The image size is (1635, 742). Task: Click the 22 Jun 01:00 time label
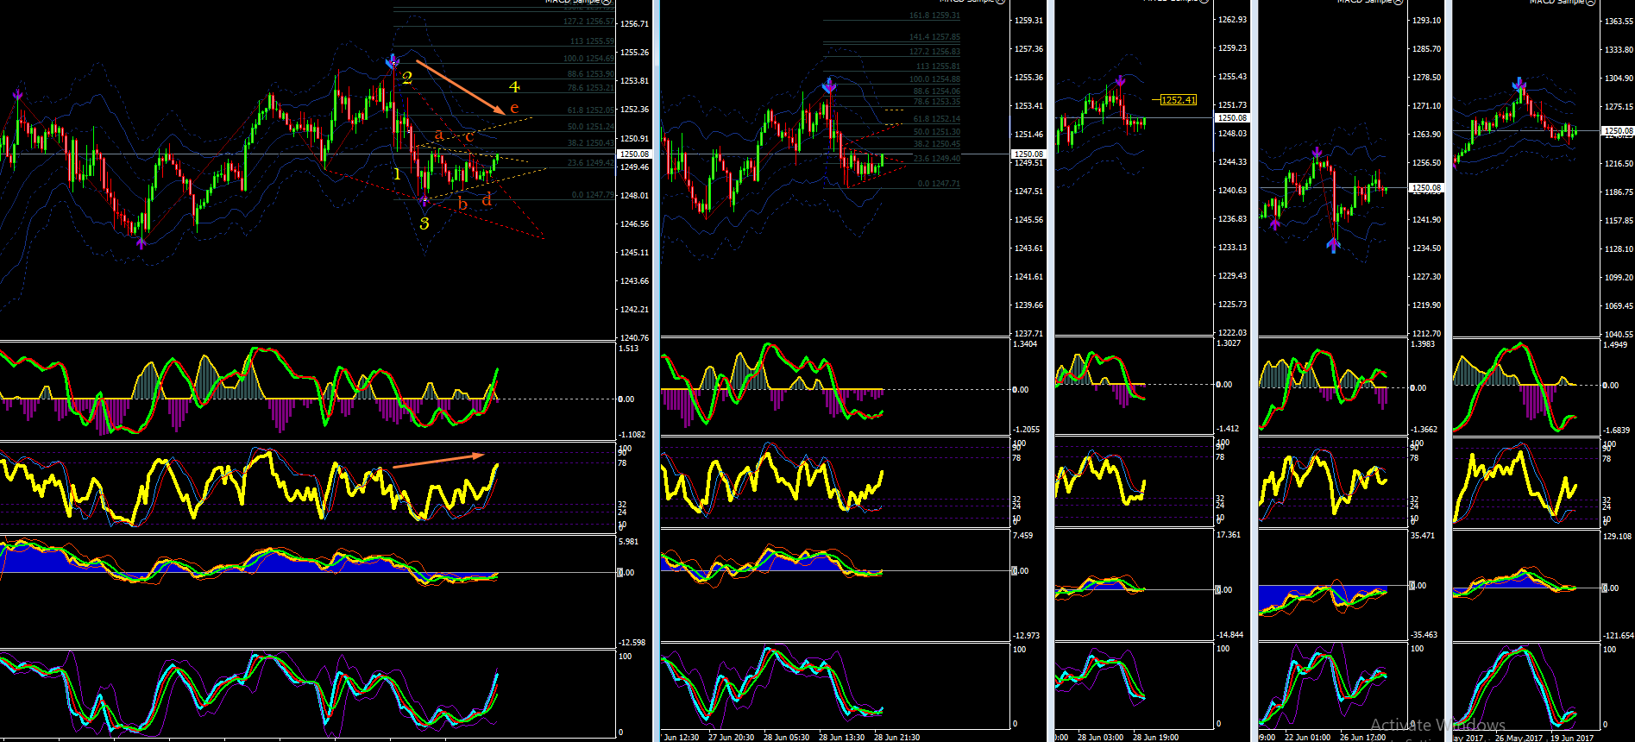[x=1307, y=738]
